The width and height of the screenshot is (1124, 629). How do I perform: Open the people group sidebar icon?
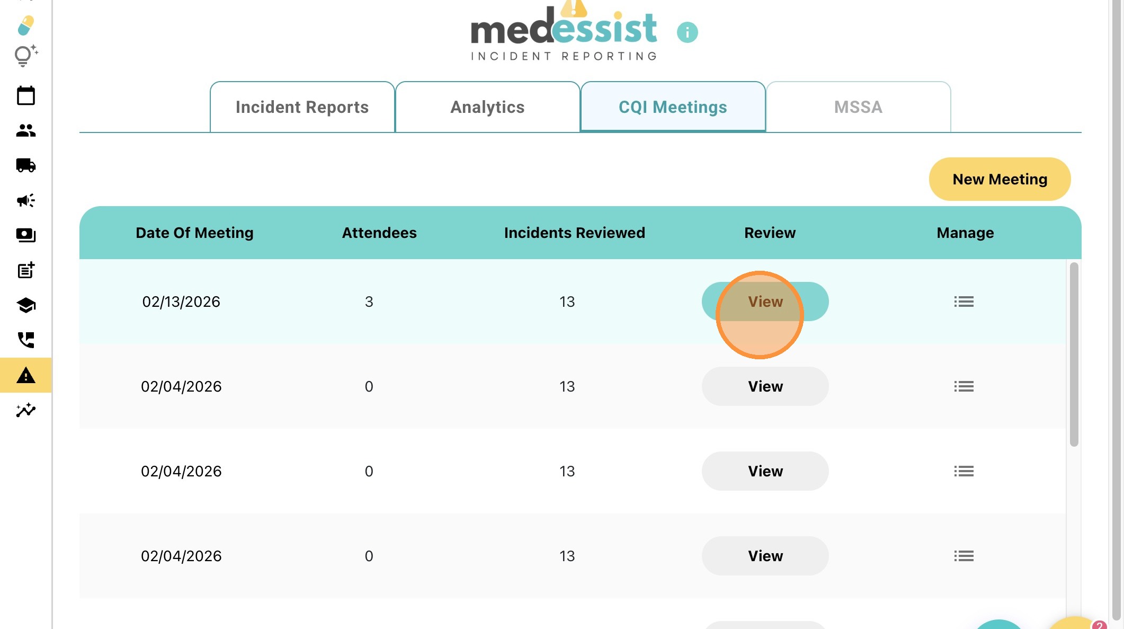click(x=25, y=130)
